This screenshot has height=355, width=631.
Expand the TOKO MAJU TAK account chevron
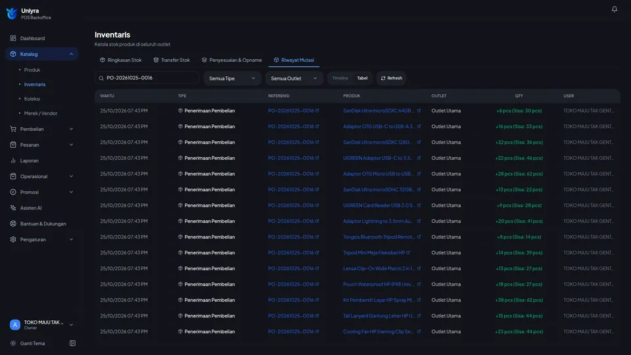pos(71,324)
